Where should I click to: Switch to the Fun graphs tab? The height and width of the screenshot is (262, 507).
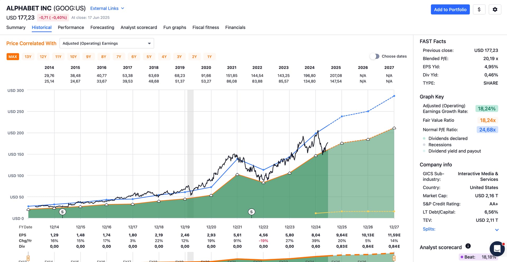(175, 27)
